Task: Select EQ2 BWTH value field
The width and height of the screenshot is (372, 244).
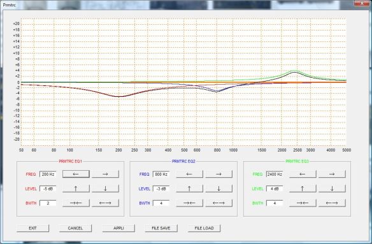Action: click(x=161, y=203)
